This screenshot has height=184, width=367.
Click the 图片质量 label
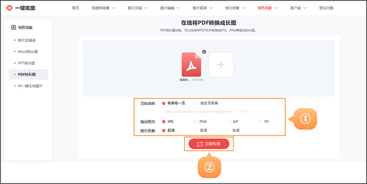(x=148, y=131)
